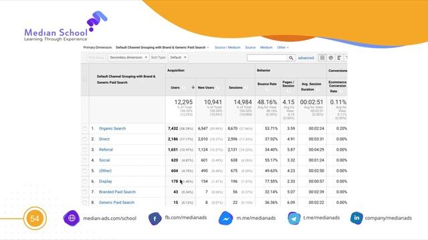The height and width of the screenshot is (240, 428).
Task: Click the average session duration 00:02:51
Action: pos(312,102)
